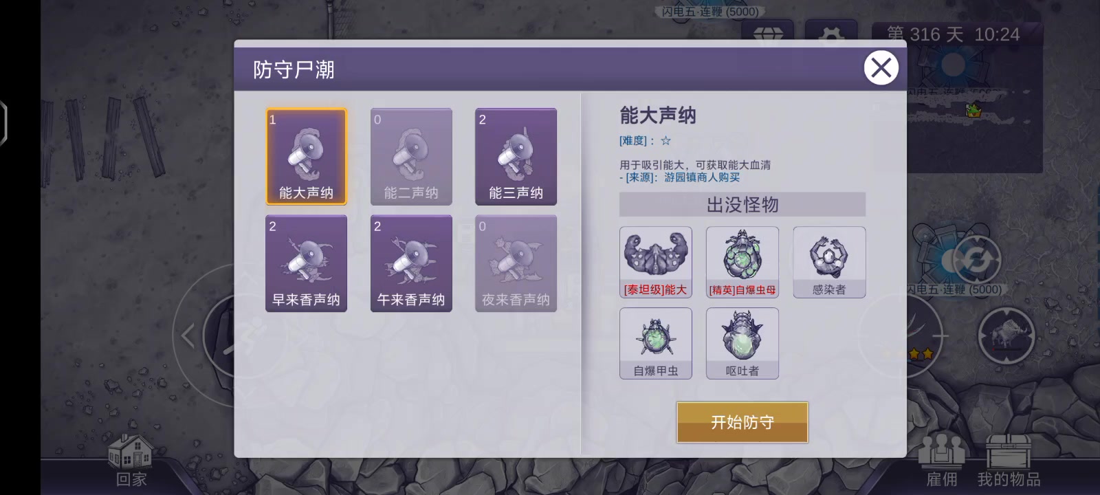Tap the 回家 house icon
The width and height of the screenshot is (1100, 495).
point(131,461)
